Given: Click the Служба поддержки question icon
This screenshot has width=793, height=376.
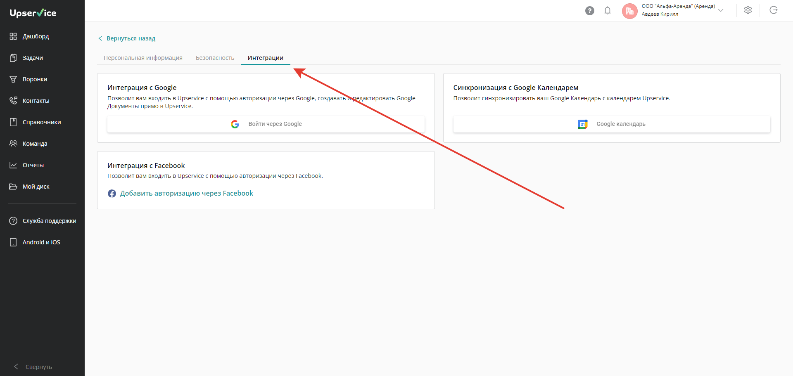Looking at the screenshot, I should tap(13, 221).
